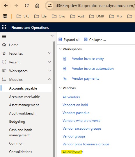Open the Oku bookmark folder
The width and height of the screenshot is (135, 157).
[x=58, y=16]
